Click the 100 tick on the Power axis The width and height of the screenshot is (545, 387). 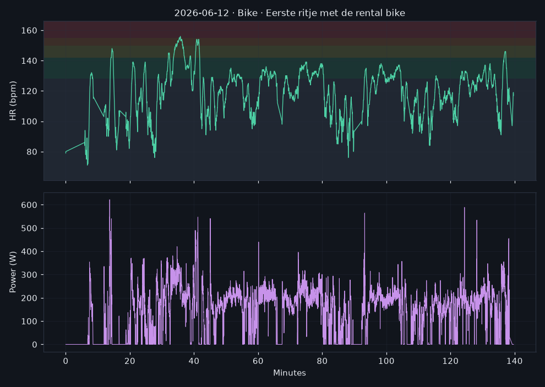[30, 322]
